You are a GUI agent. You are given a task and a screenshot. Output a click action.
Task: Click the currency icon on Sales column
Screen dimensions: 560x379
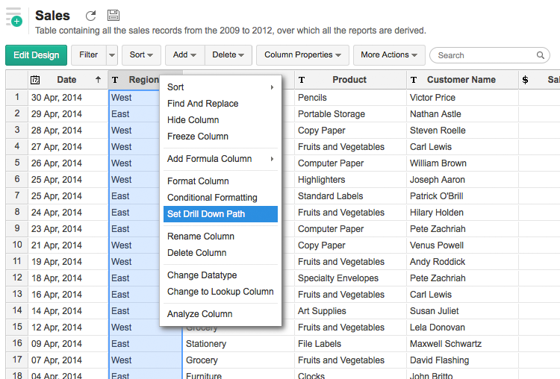point(526,80)
